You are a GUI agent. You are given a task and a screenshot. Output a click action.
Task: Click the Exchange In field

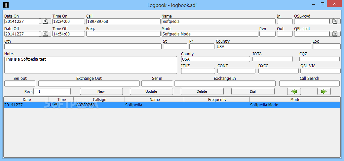[x=225, y=83]
